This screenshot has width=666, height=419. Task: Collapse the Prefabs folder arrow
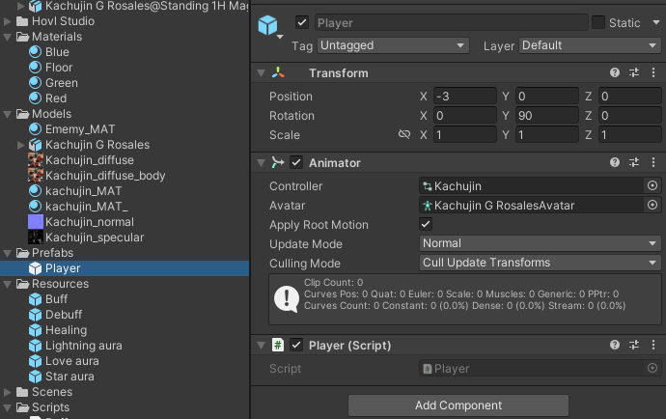(x=7, y=253)
